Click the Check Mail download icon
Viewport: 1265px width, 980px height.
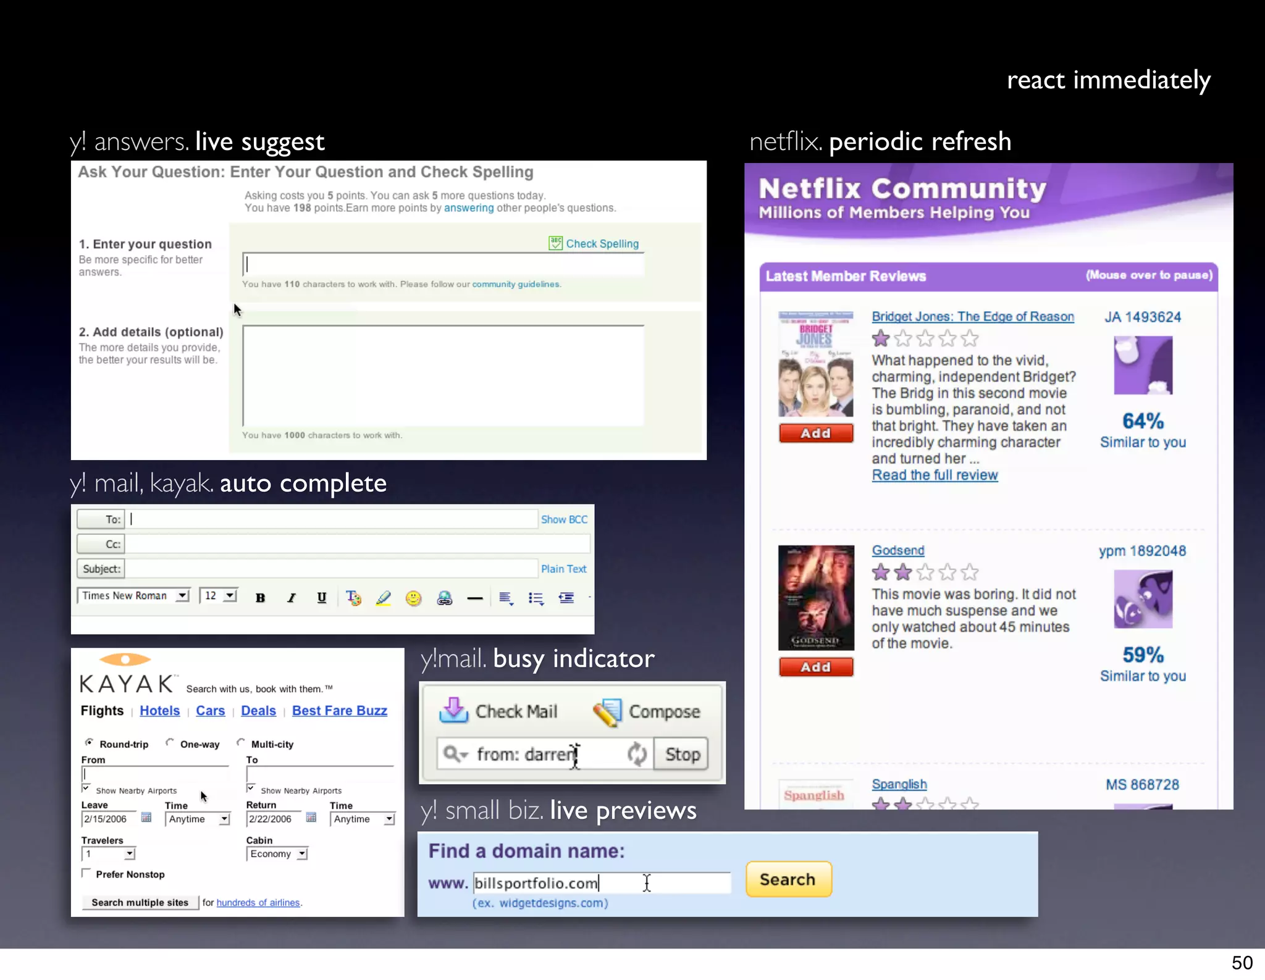click(453, 710)
